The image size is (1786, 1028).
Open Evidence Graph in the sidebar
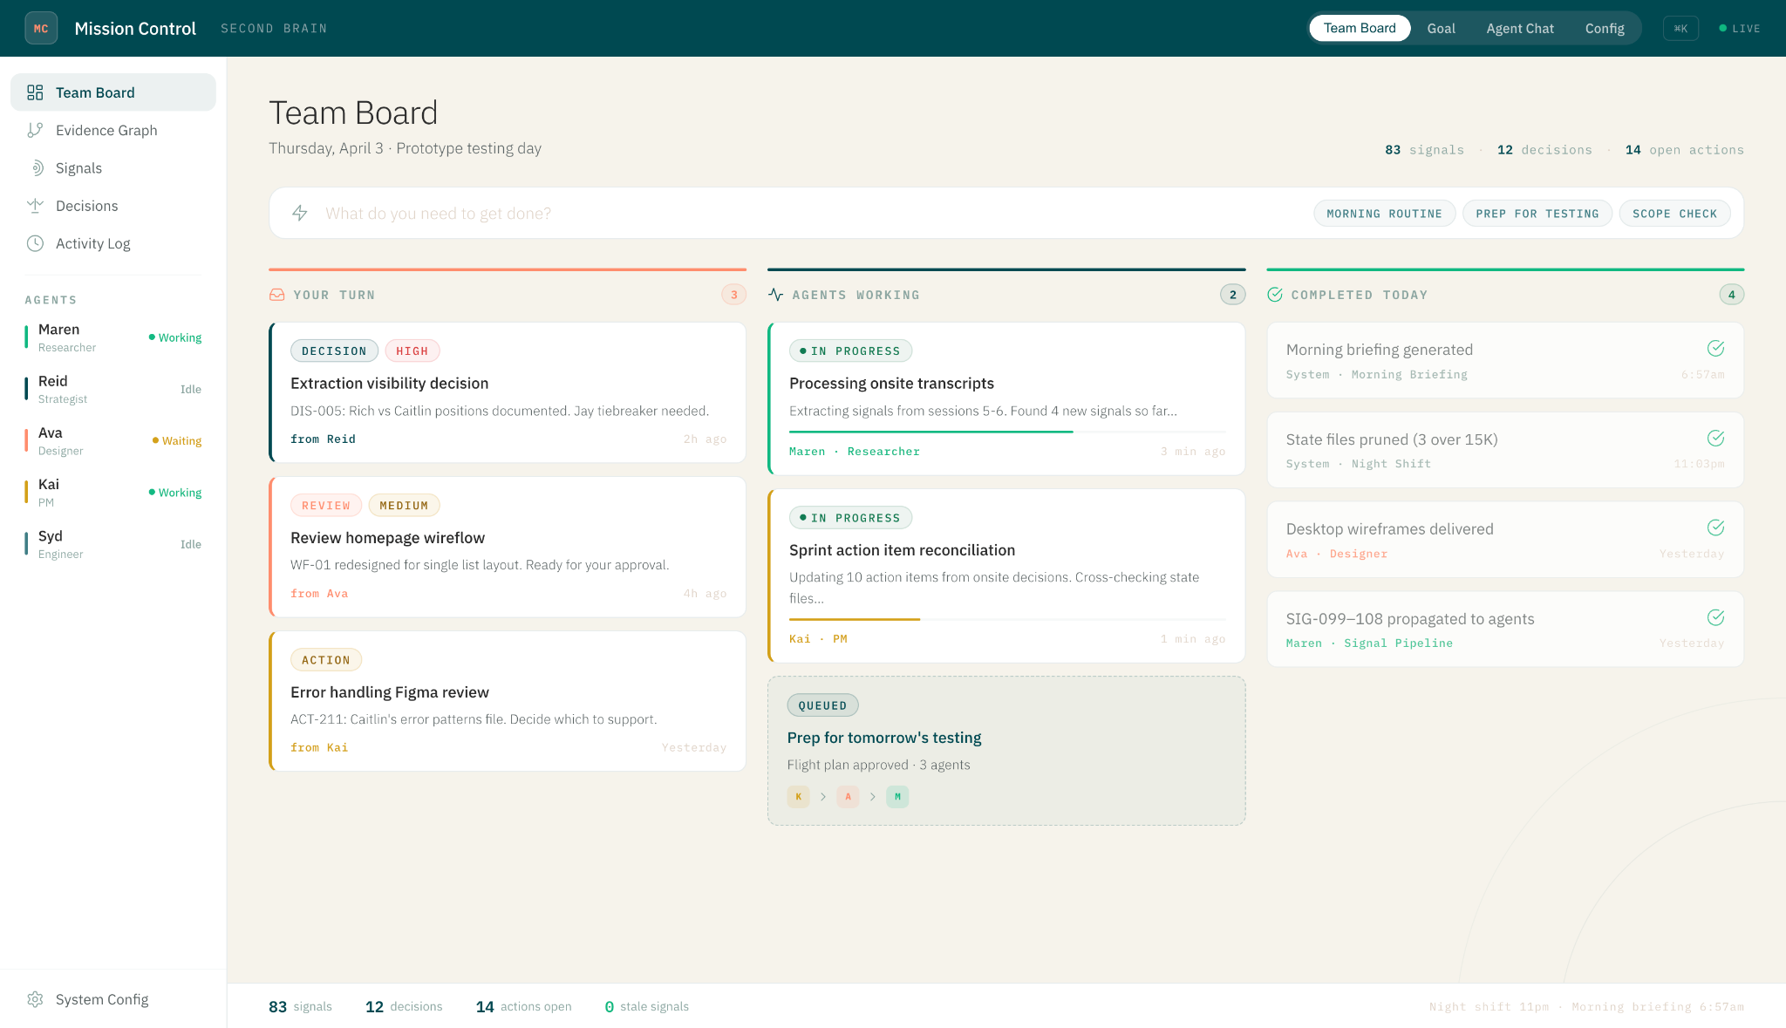(x=113, y=130)
